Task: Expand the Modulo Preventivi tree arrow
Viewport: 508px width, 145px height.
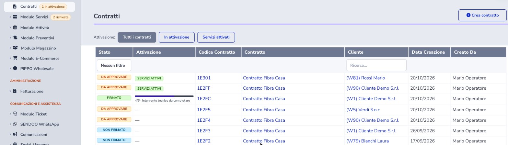Action: 10,38
